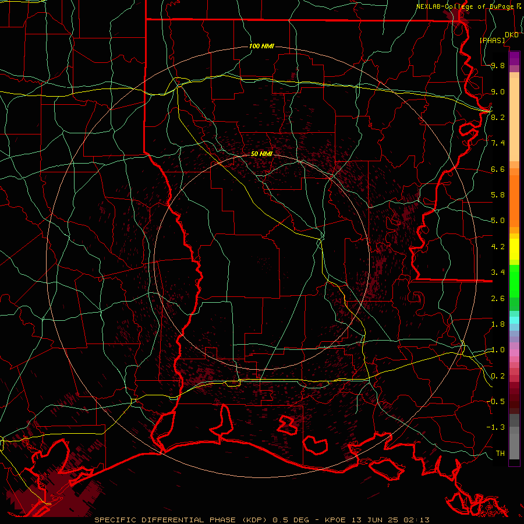Click the -1.3 scale value
Screen dimensions: 524x524
point(495,427)
